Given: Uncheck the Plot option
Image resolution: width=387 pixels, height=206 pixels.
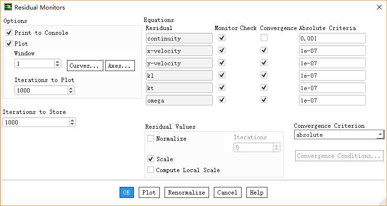Looking at the screenshot, I should pyautogui.click(x=9, y=43).
